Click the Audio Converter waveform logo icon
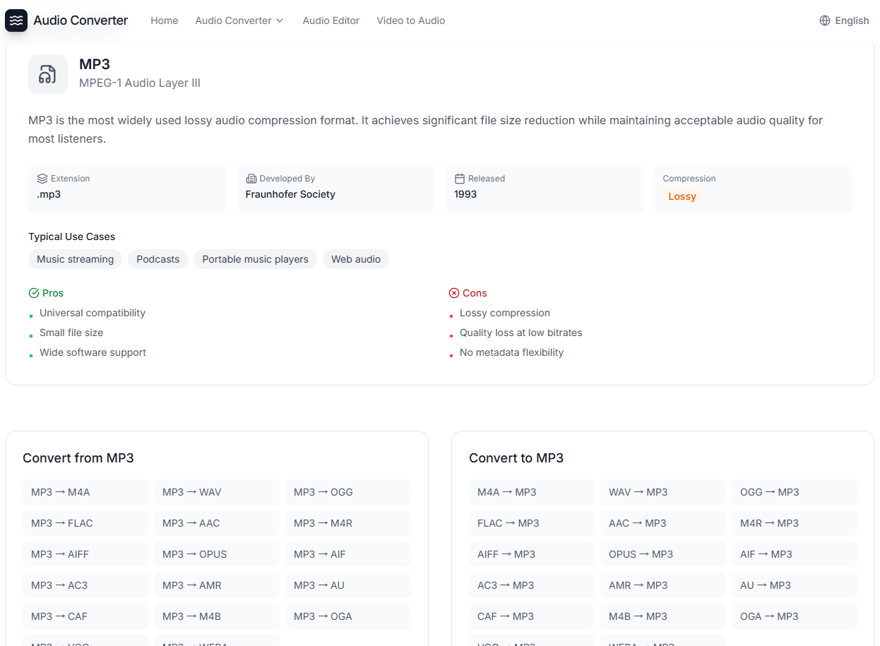The width and height of the screenshot is (880, 646). pos(16,20)
